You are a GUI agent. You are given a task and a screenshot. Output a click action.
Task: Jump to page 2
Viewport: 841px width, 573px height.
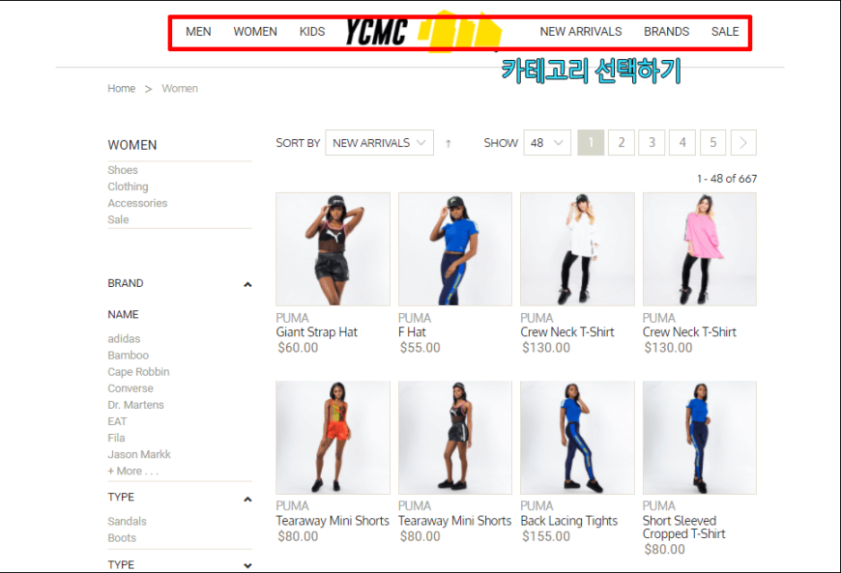coord(622,143)
